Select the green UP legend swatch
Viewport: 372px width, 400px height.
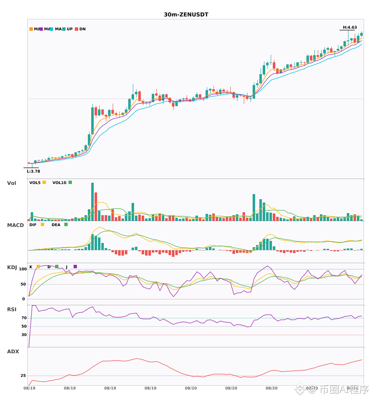(x=64, y=29)
